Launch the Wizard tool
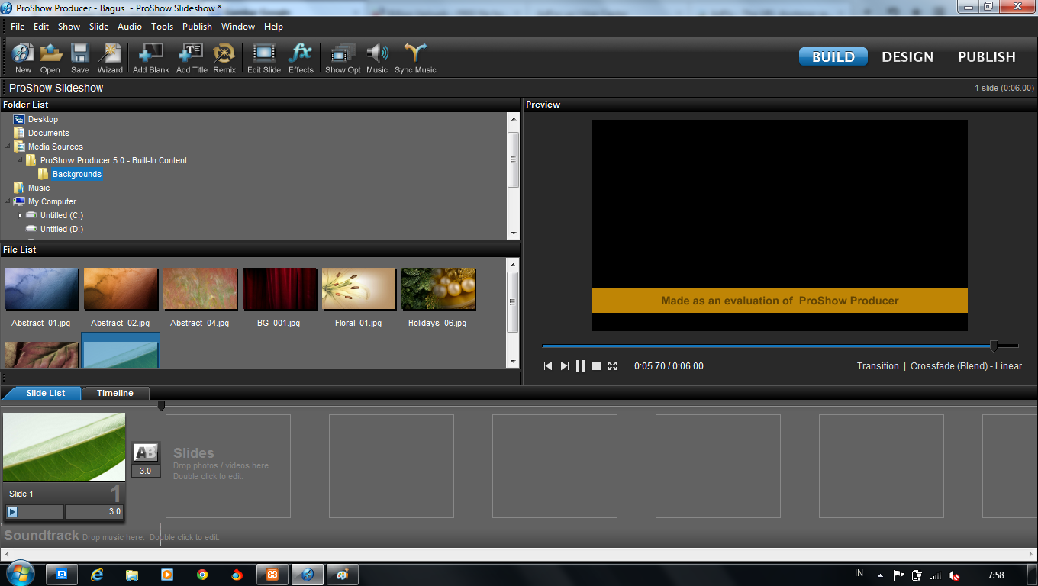Image resolution: width=1038 pixels, height=586 pixels. [x=110, y=58]
